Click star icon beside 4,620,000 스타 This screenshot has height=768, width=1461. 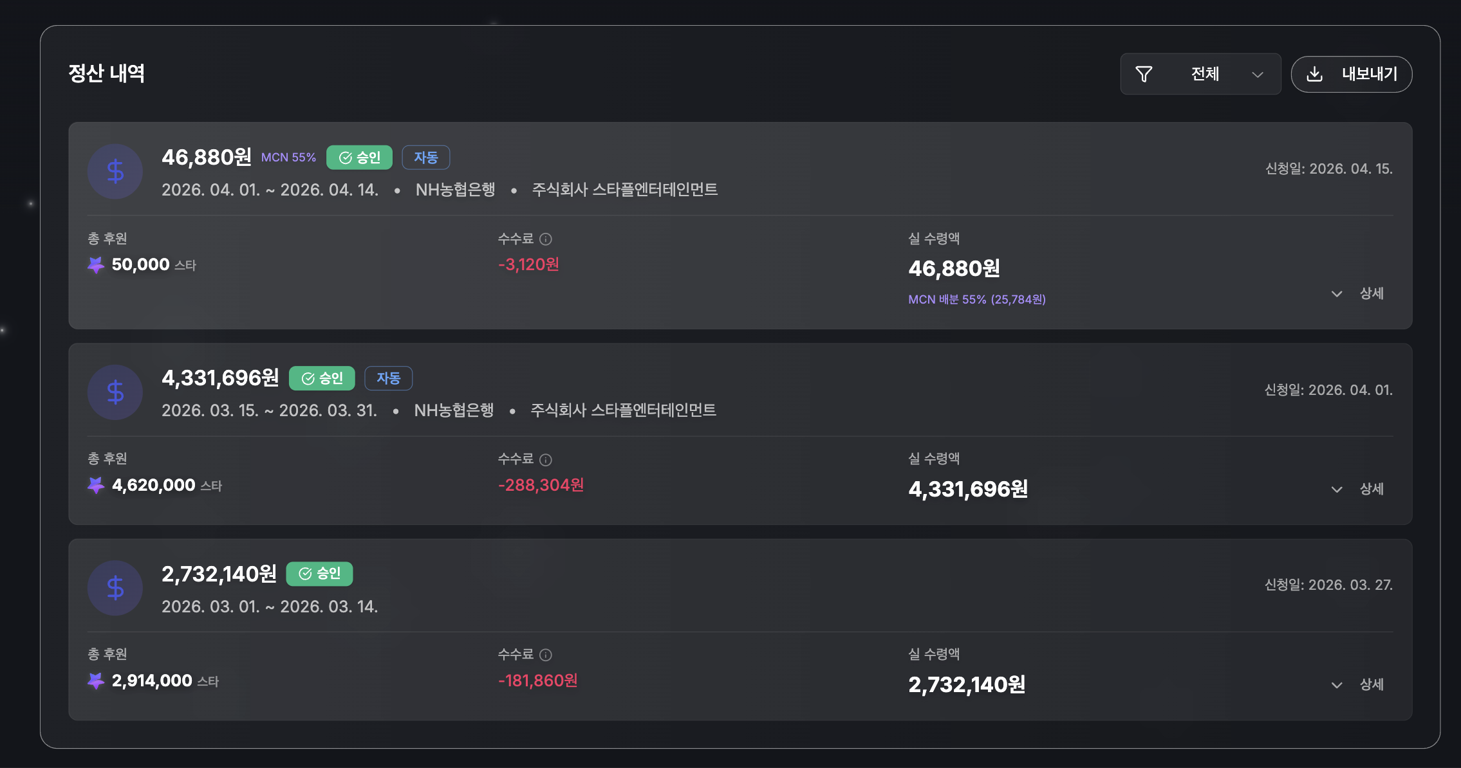(x=96, y=485)
